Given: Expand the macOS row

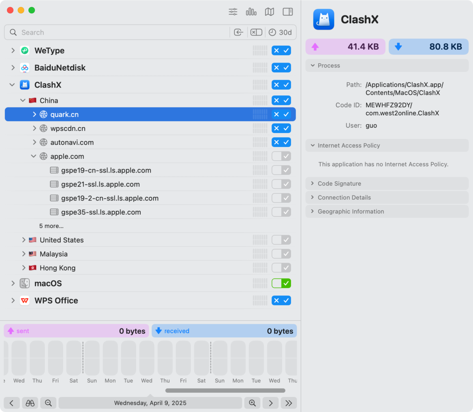Looking at the screenshot, I should (x=13, y=283).
